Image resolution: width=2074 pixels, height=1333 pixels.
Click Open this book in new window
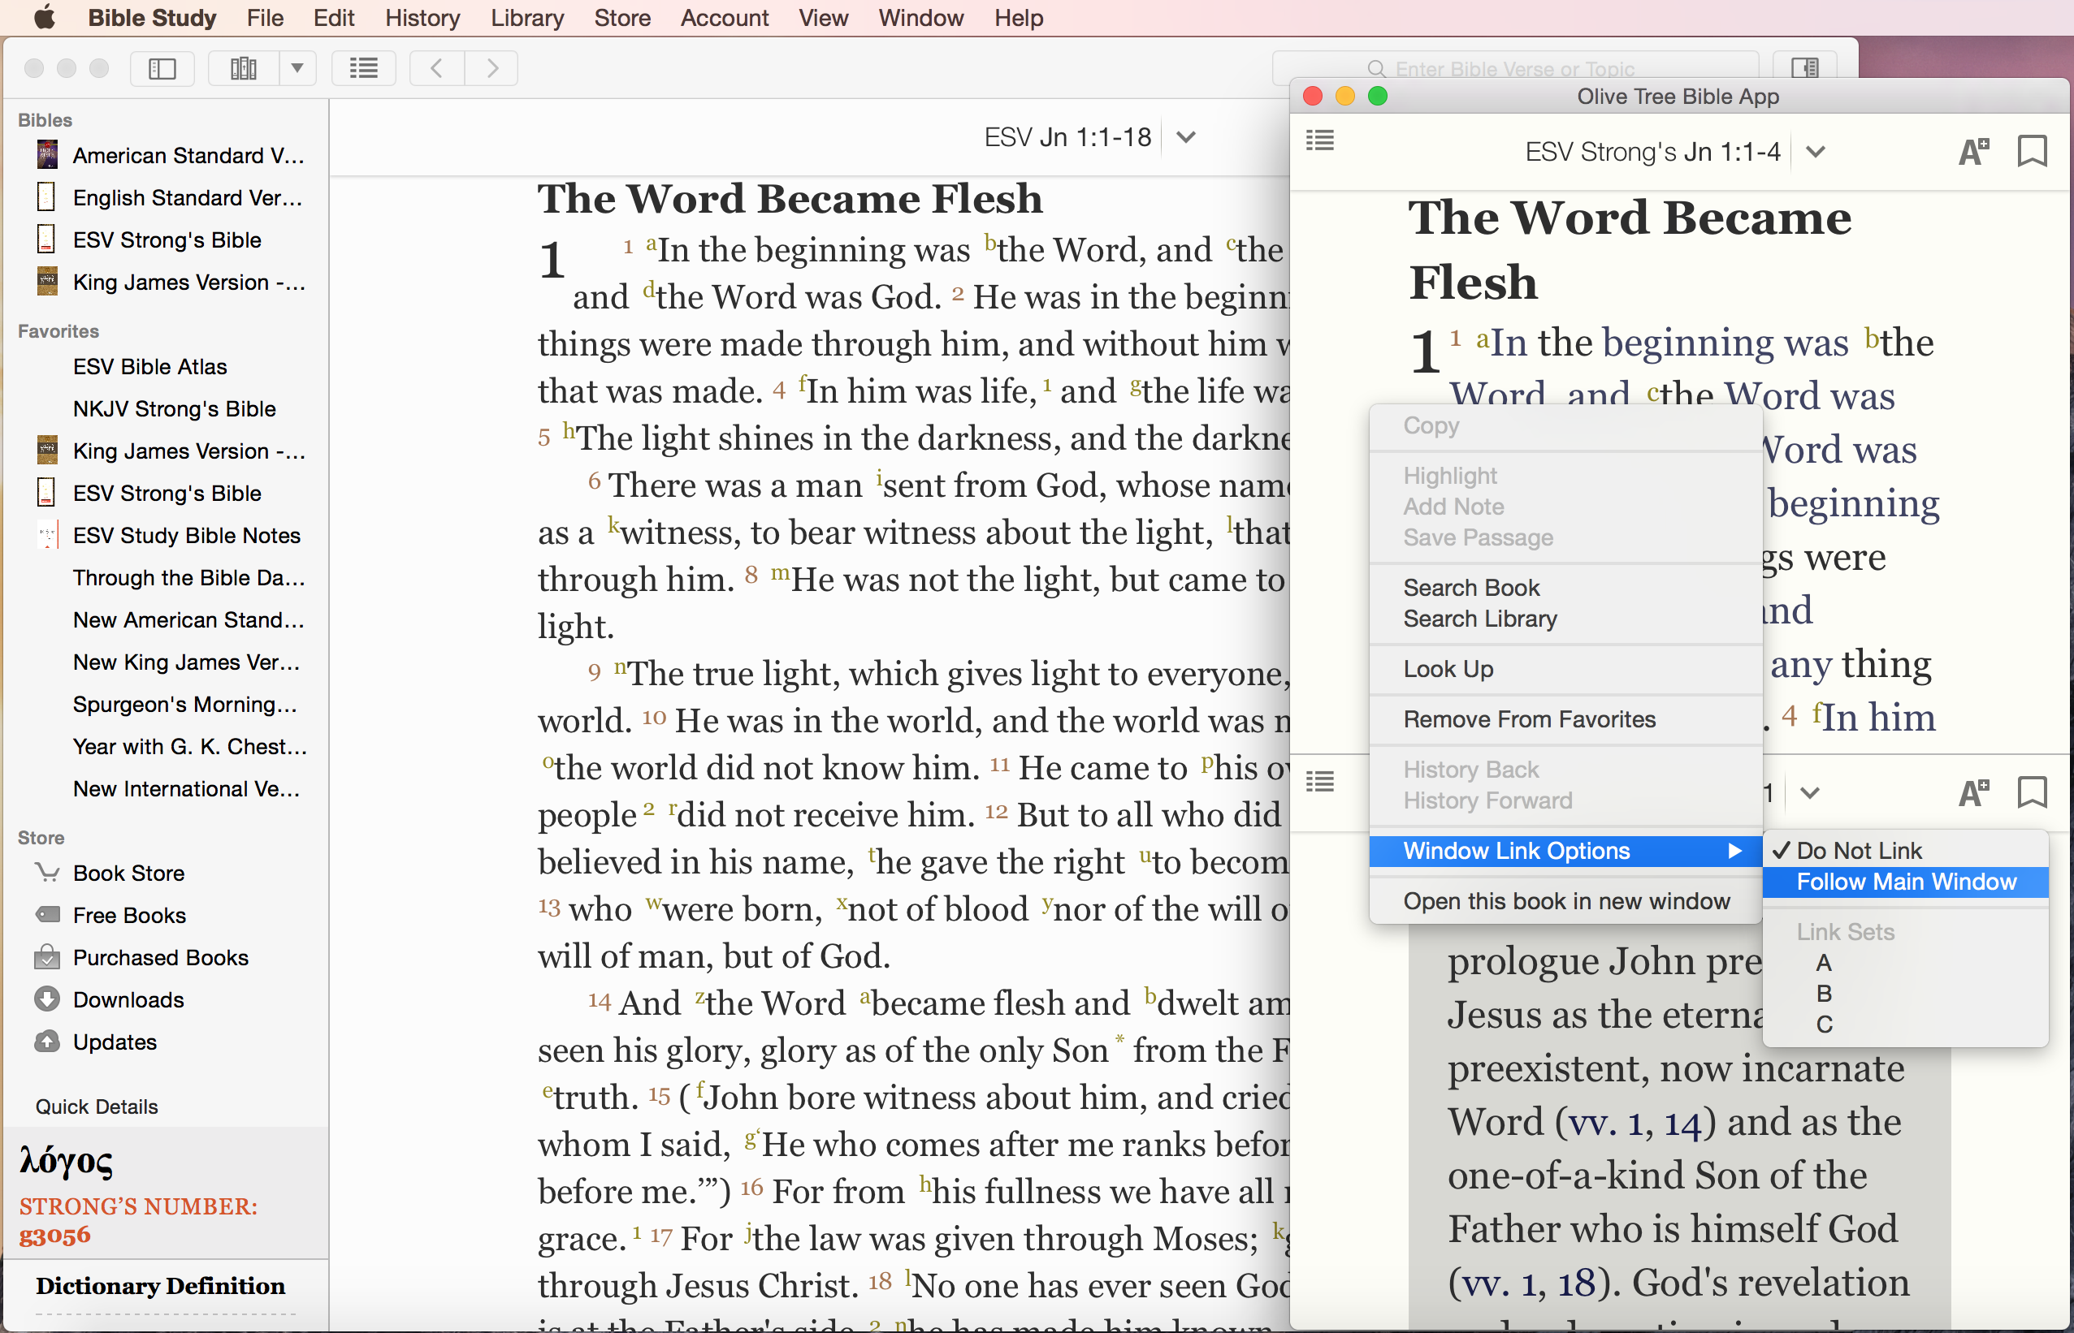[1566, 899]
